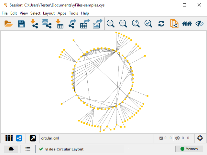The height and width of the screenshot is (155, 207).
Task: Zoom in on the network
Action: coord(111,24)
